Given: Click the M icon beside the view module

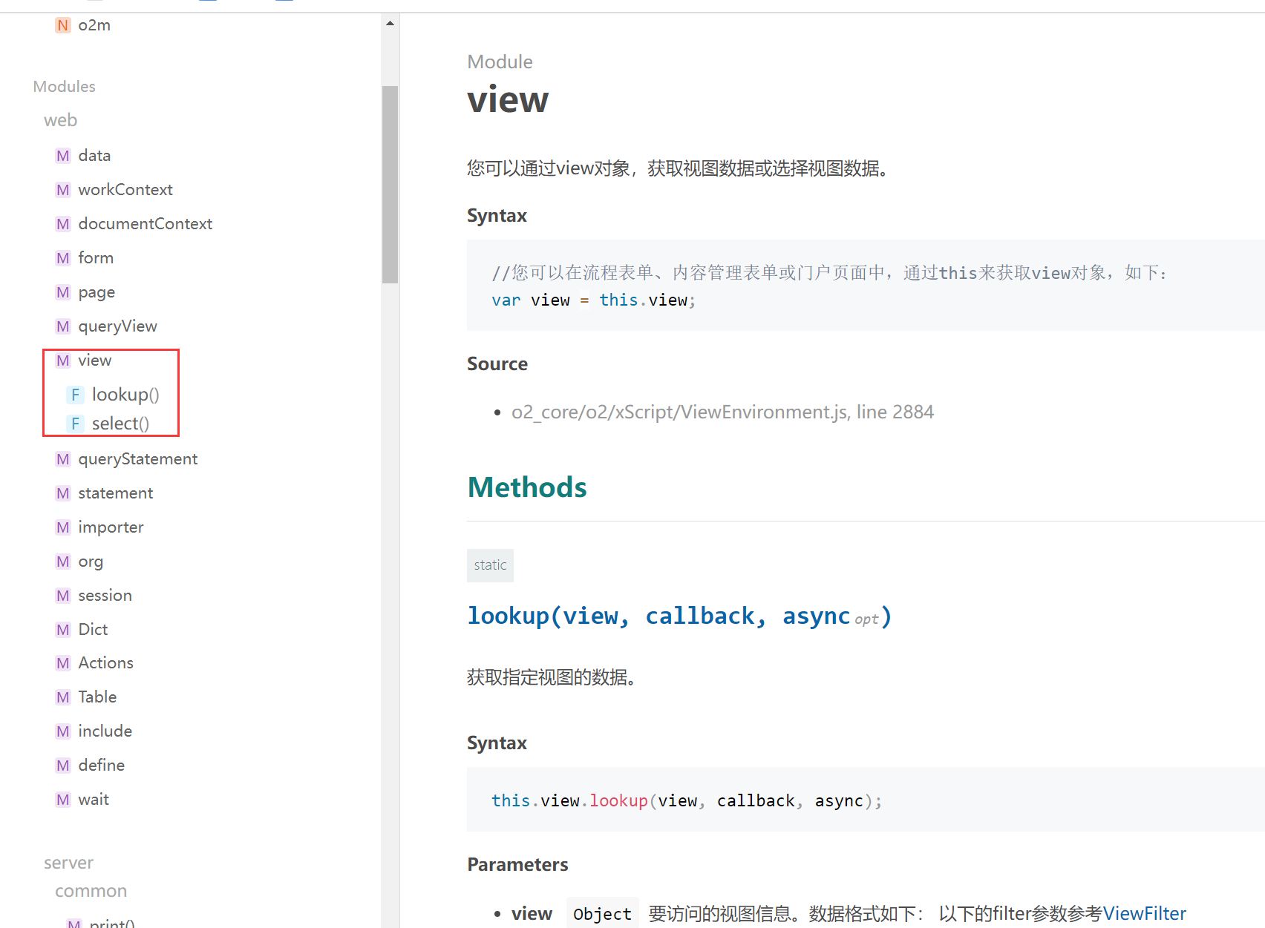Looking at the screenshot, I should point(62,361).
